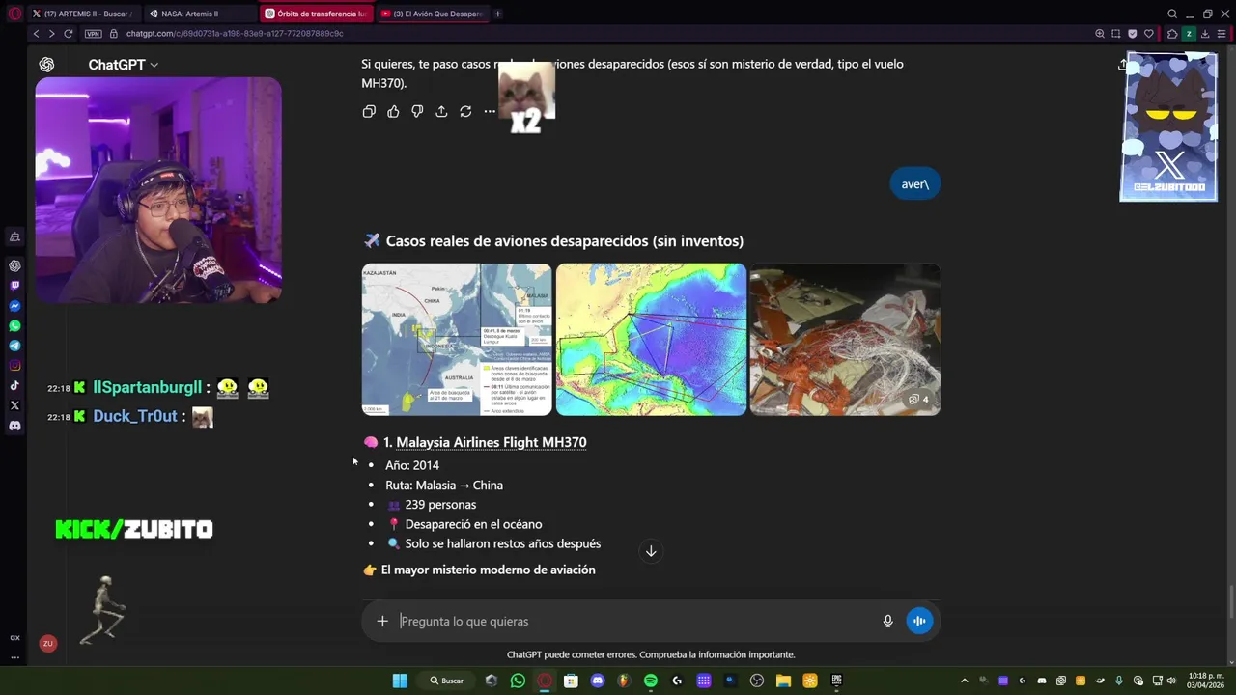The width and height of the screenshot is (1236, 695).
Task: Open TikTok in the Opera sidebar
Action: pos(14,385)
